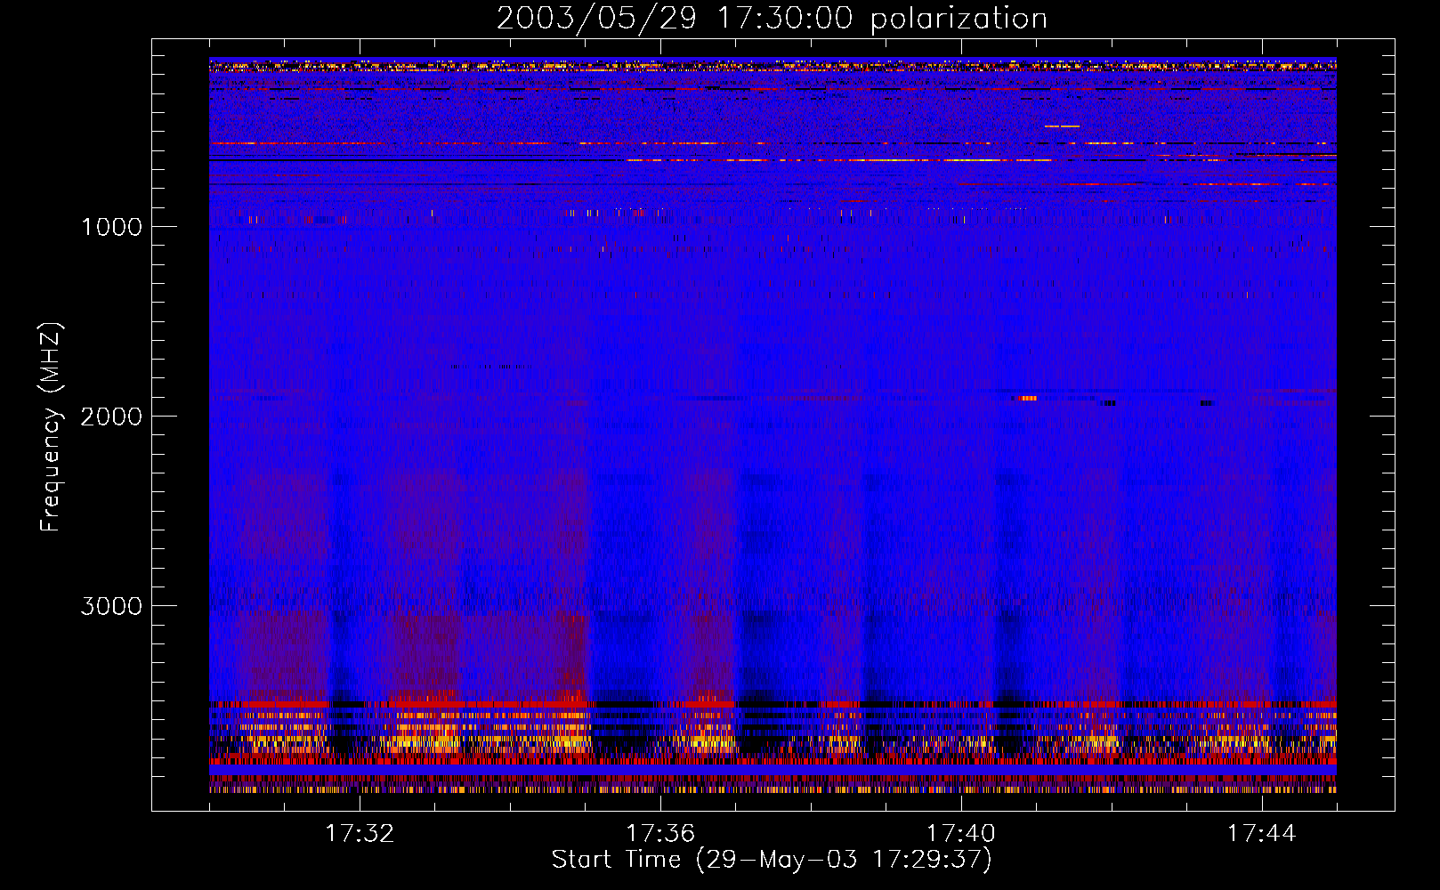Image resolution: width=1440 pixels, height=890 pixels.
Task: Click the 'Frequency (MHZ)' axis label
Action: pyautogui.click(x=52, y=427)
